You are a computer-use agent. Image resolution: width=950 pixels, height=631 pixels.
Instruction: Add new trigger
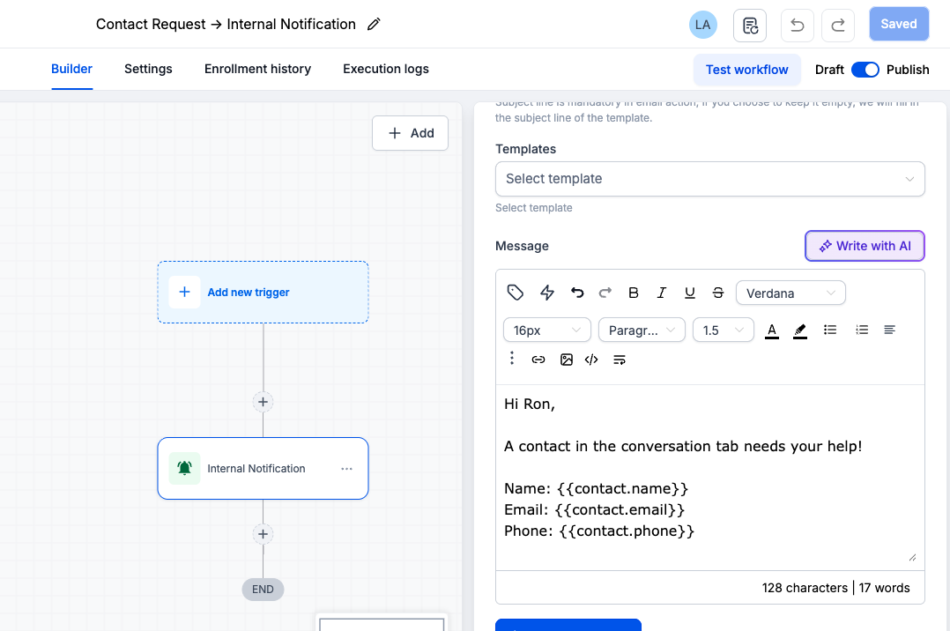(263, 293)
